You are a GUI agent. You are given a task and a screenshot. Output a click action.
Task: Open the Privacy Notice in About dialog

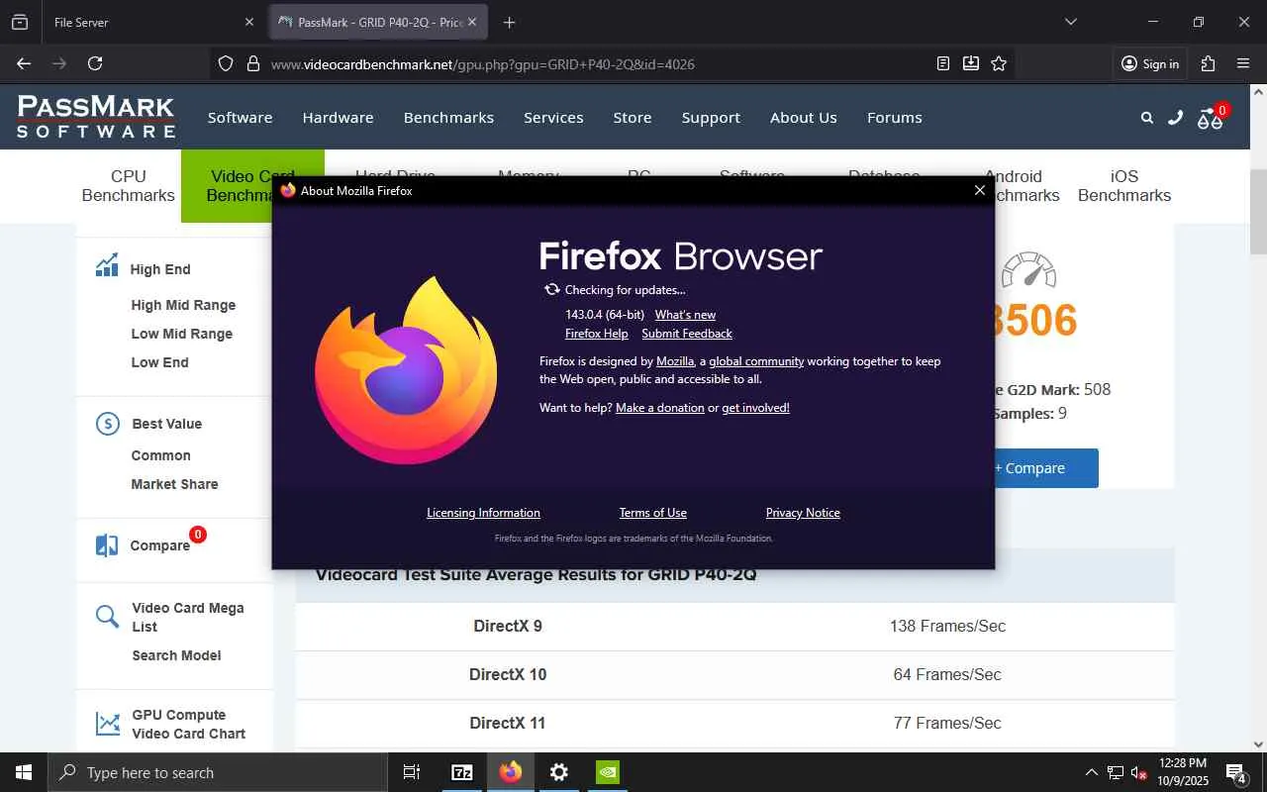[803, 513]
